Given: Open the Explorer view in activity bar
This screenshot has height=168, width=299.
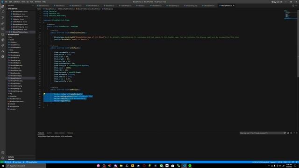Looking at the screenshot, I should [3, 6].
